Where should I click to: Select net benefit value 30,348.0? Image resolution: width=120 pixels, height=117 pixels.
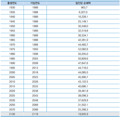click(83, 26)
